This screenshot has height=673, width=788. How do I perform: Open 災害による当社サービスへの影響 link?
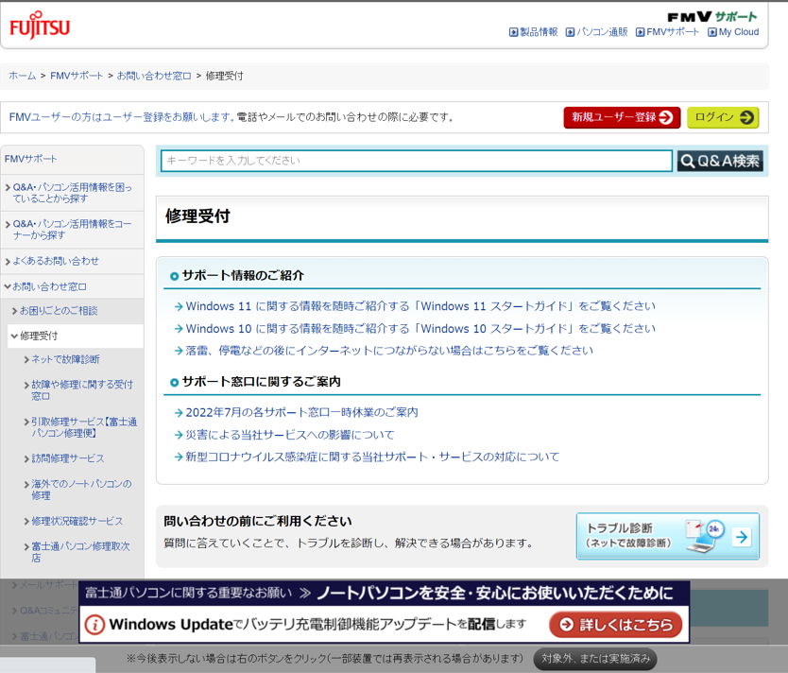(290, 435)
